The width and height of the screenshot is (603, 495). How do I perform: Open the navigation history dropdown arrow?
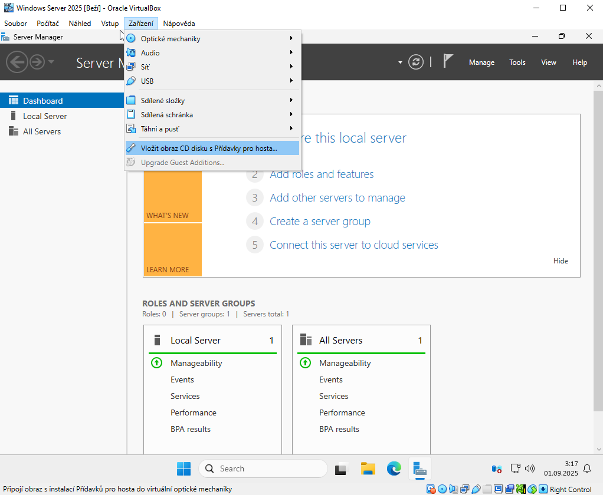pos(51,62)
